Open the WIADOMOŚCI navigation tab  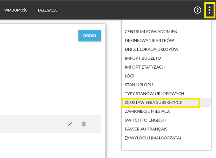click(16, 10)
